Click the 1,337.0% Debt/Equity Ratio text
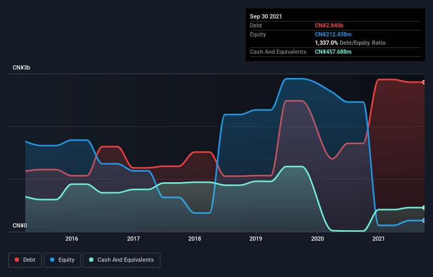The image size is (433, 277). (x=350, y=43)
